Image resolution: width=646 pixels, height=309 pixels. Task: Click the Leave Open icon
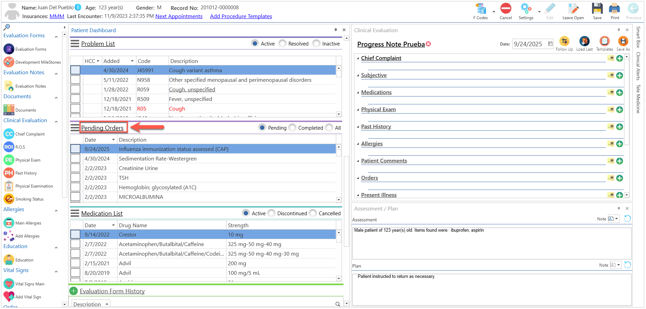coord(573,9)
